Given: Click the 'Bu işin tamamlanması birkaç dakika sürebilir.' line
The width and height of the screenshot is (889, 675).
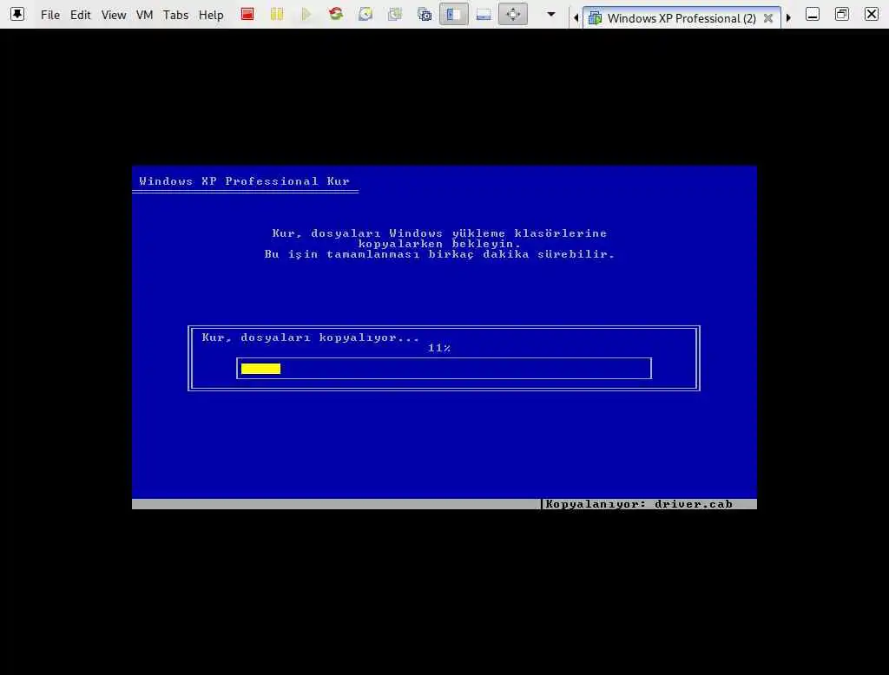Looking at the screenshot, I should (x=439, y=254).
